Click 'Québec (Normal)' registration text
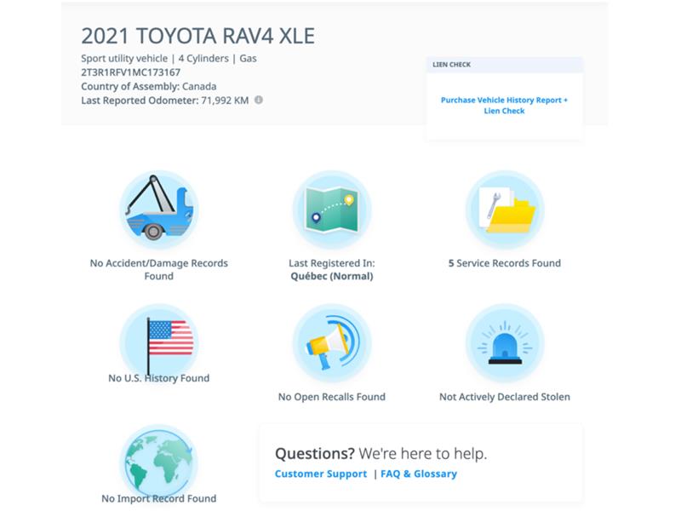 tap(332, 276)
